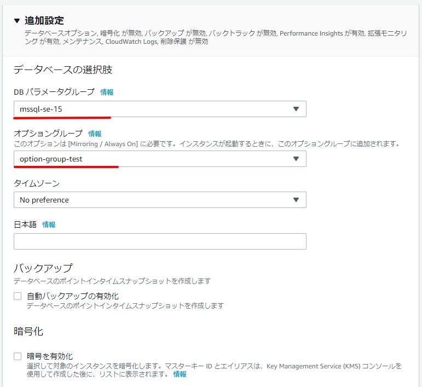This screenshot has height=387, width=422.
Task: Open the タイムゾーン dropdown No preference
Action: click(x=160, y=200)
